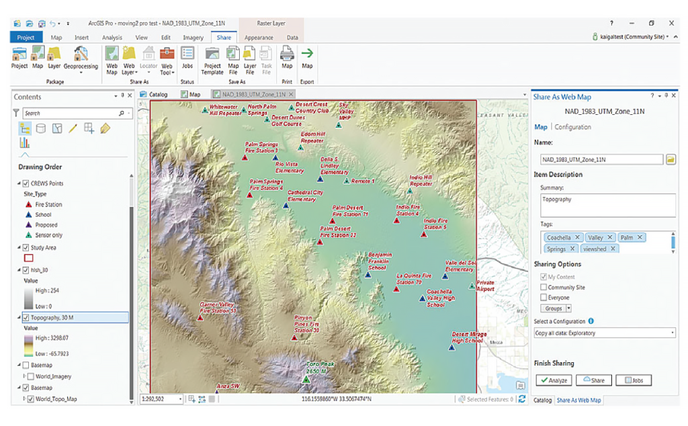Toggle visibility of CREWS Points layer
The width and height of the screenshot is (688, 426).
click(26, 183)
